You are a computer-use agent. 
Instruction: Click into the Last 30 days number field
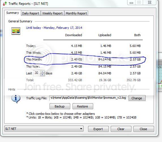tap(37, 73)
